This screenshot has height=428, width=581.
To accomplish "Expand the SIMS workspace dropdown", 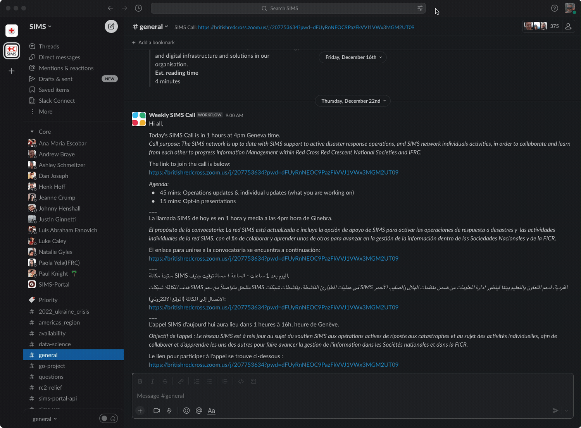I will click(41, 26).
